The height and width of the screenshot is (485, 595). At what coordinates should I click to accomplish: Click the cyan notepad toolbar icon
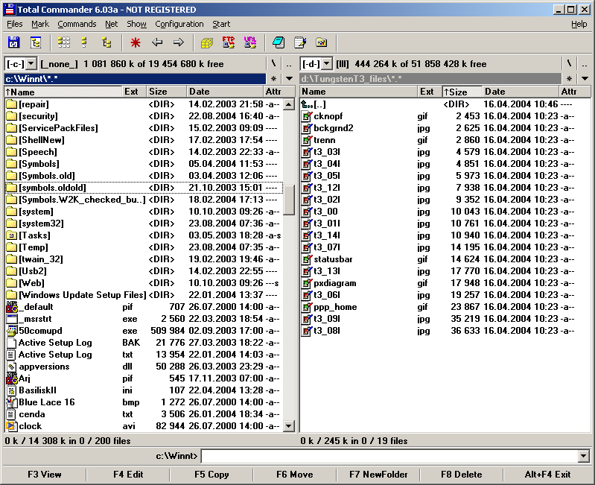[279, 42]
